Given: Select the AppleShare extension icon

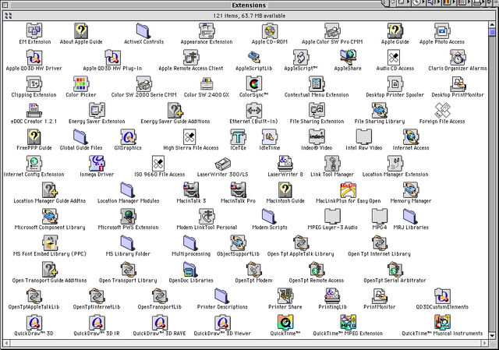Looking at the screenshot, I should pyautogui.click(x=348, y=57).
